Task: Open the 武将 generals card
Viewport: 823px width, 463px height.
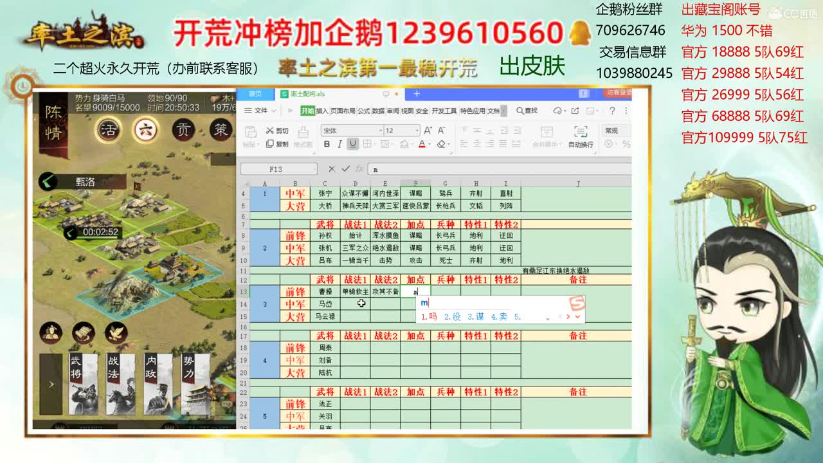Action: click(x=84, y=384)
